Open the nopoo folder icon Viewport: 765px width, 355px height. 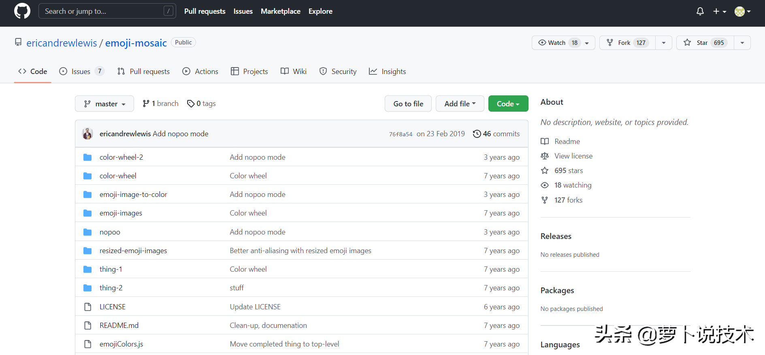(87, 232)
